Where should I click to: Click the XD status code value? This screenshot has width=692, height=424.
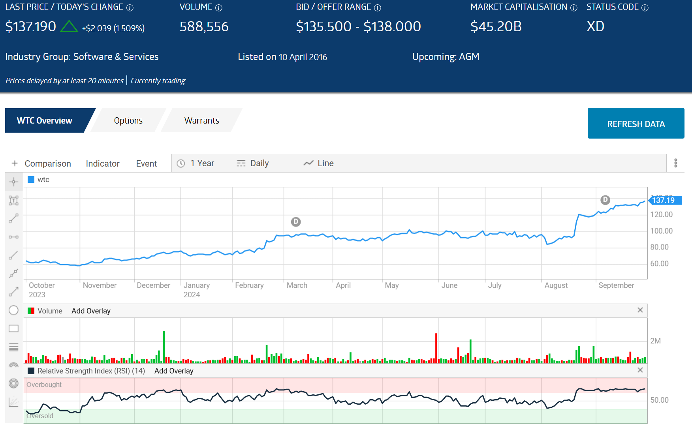tap(596, 26)
